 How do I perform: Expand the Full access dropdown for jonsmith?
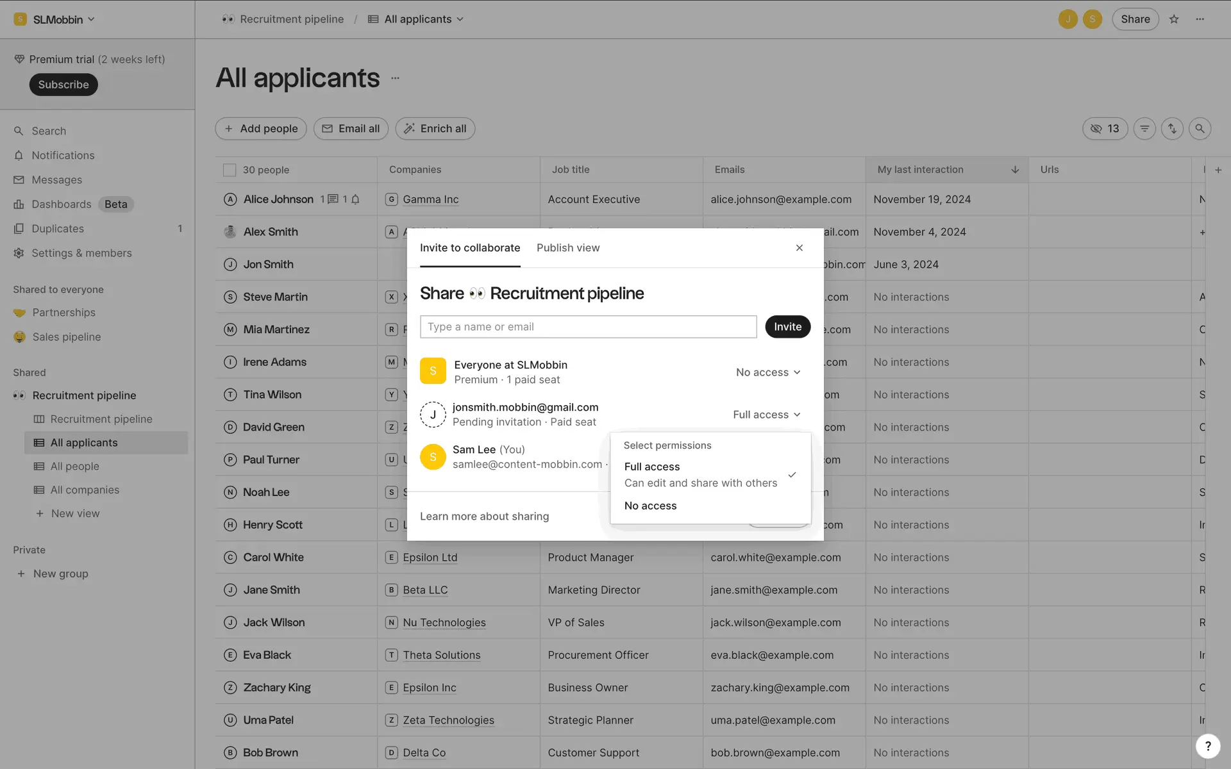(x=767, y=415)
